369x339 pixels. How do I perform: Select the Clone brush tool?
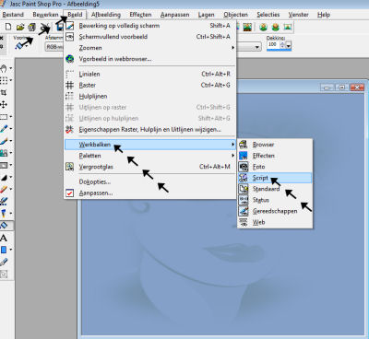tap(4, 153)
